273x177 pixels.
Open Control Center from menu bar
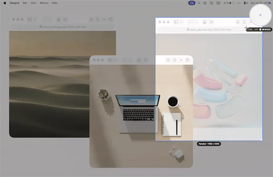pos(246,3)
